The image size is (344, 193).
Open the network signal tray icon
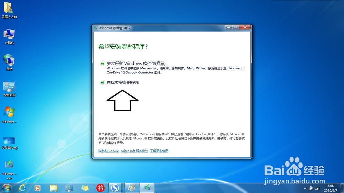[317, 189]
